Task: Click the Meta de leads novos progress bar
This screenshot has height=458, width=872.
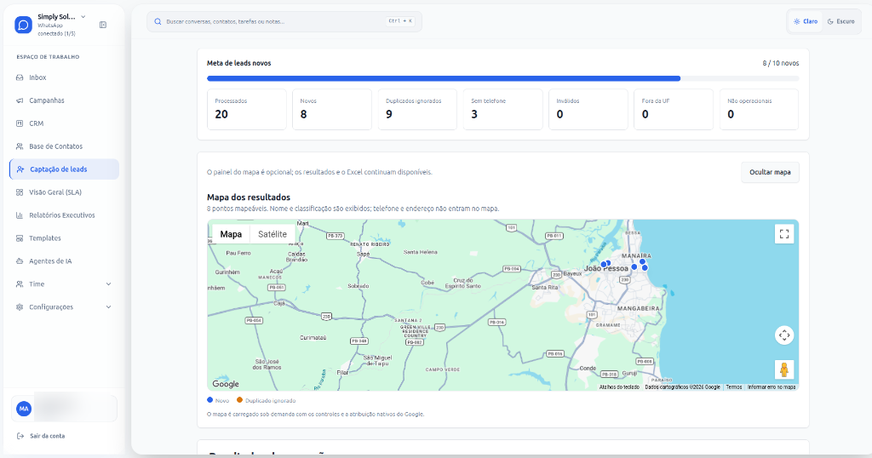Action: click(x=502, y=78)
